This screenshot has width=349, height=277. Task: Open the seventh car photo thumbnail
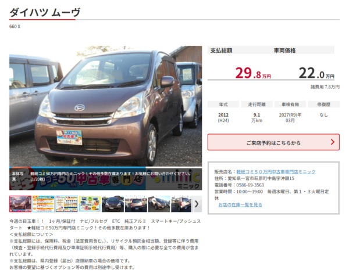click(159, 204)
